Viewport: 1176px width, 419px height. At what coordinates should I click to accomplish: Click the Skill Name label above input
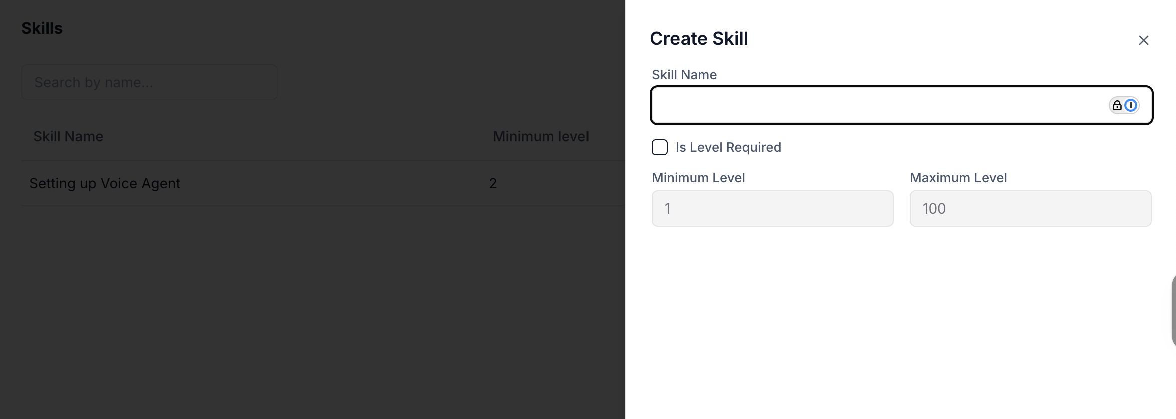tap(684, 75)
